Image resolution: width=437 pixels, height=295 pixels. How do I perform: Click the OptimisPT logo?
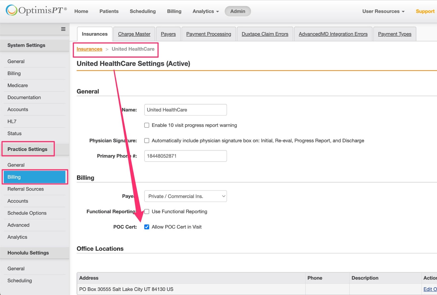[x=36, y=10]
